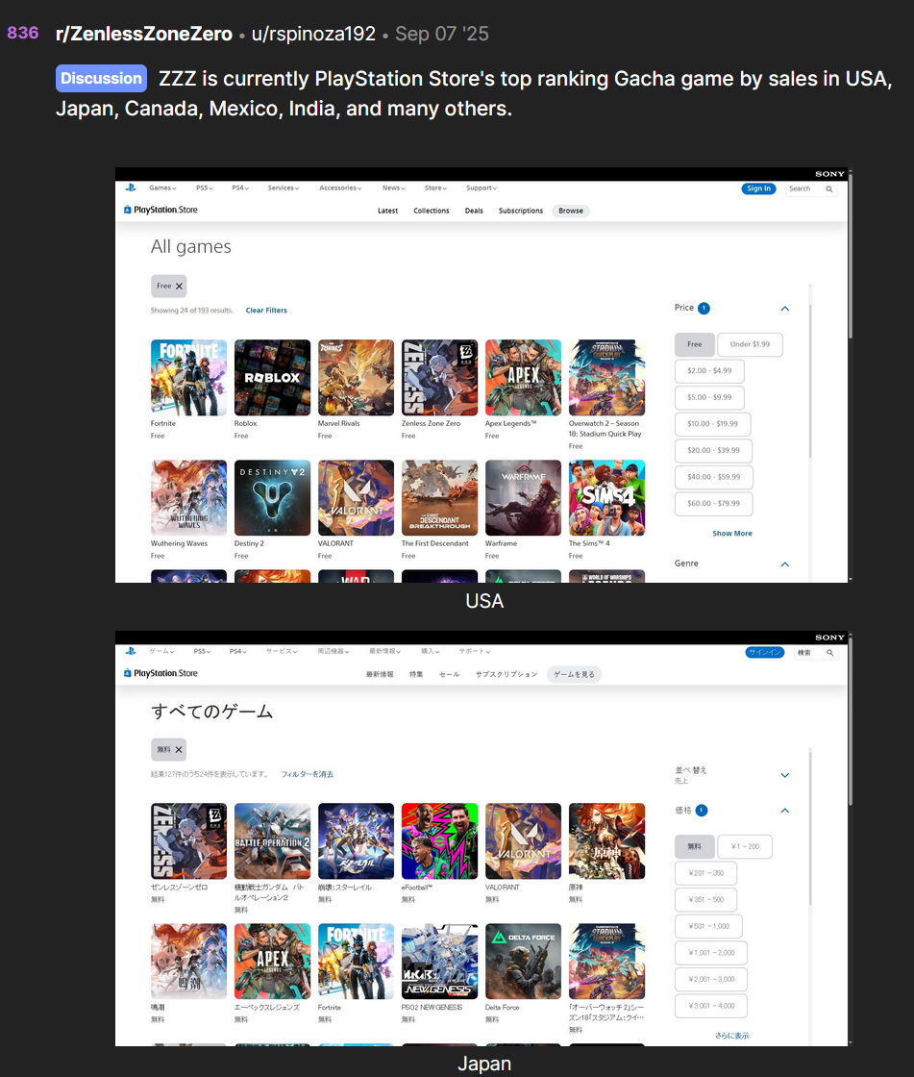Open News menu in USA store
914x1077 pixels.
pyautogui.click(x=393, y=188)
